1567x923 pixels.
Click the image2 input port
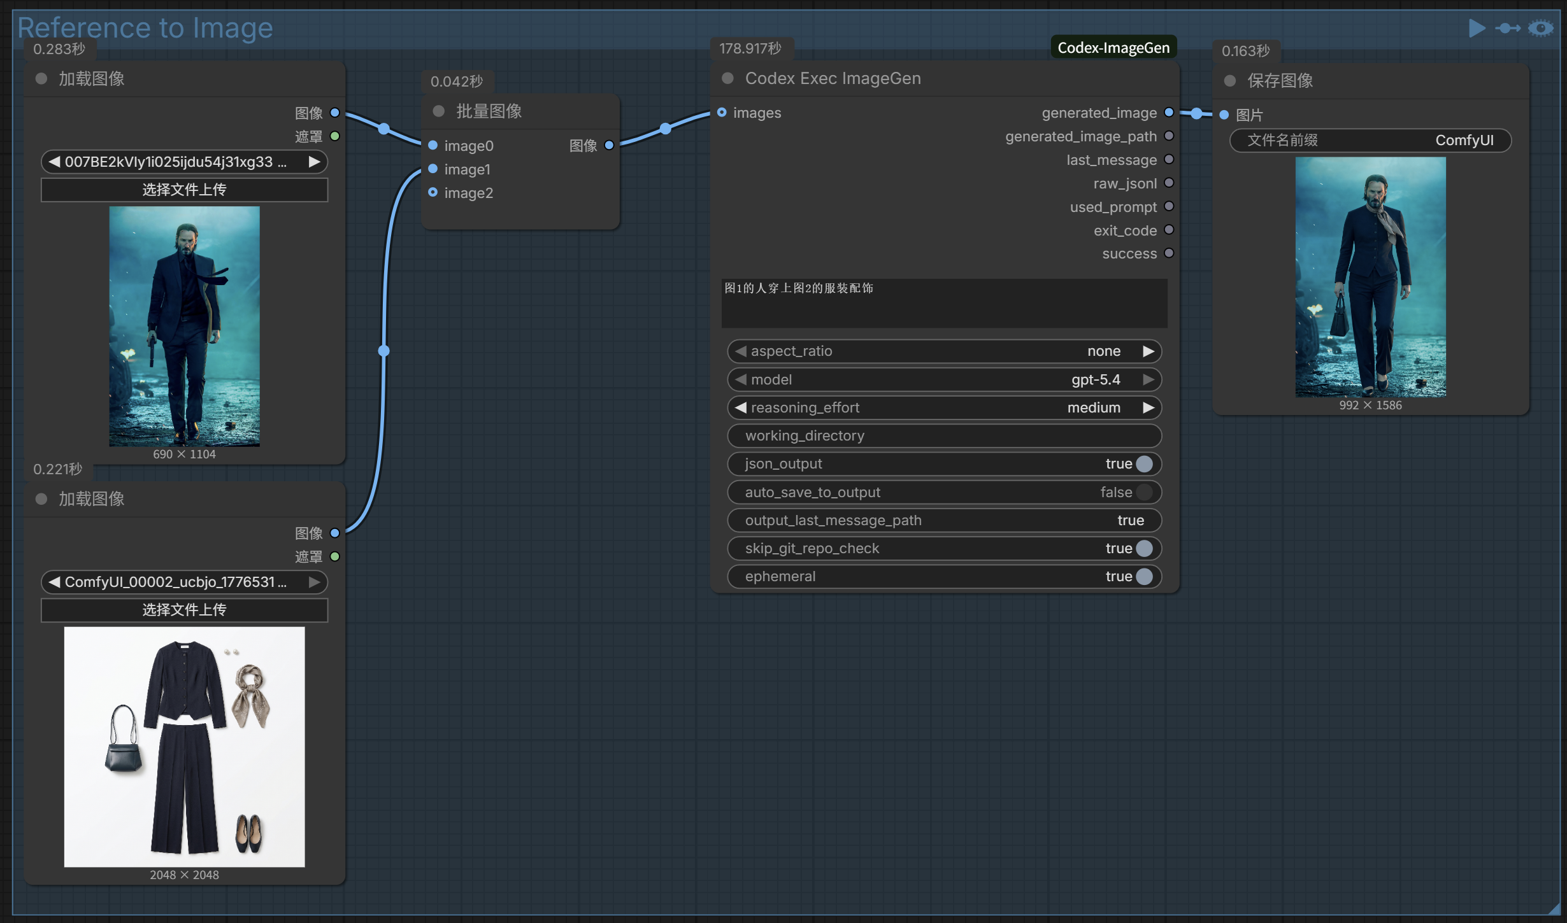433,192
